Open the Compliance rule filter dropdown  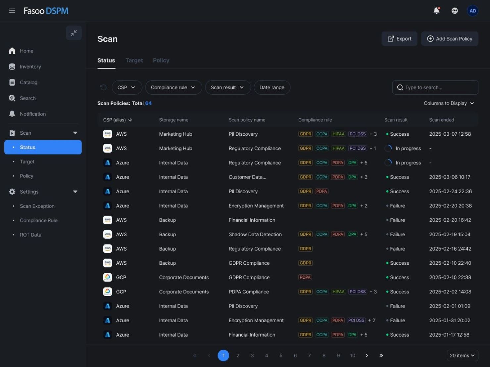[173, 87]
